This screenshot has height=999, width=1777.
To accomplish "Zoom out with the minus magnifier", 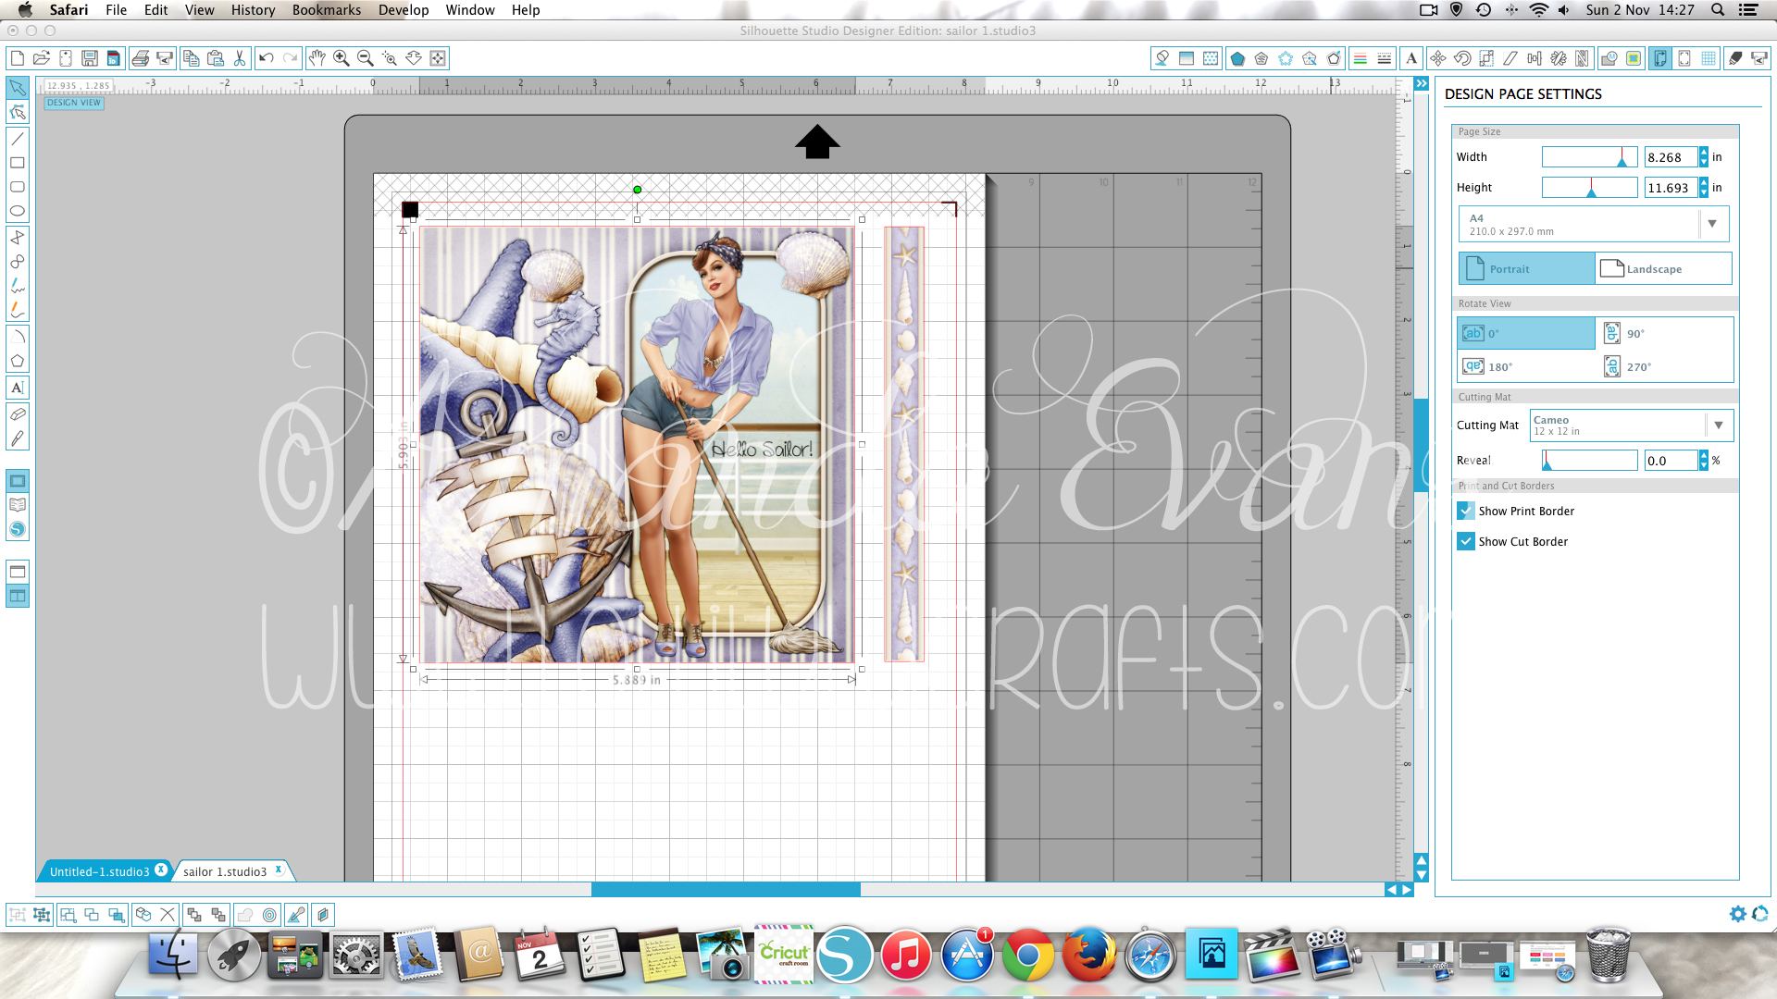I will coord(366,58).
